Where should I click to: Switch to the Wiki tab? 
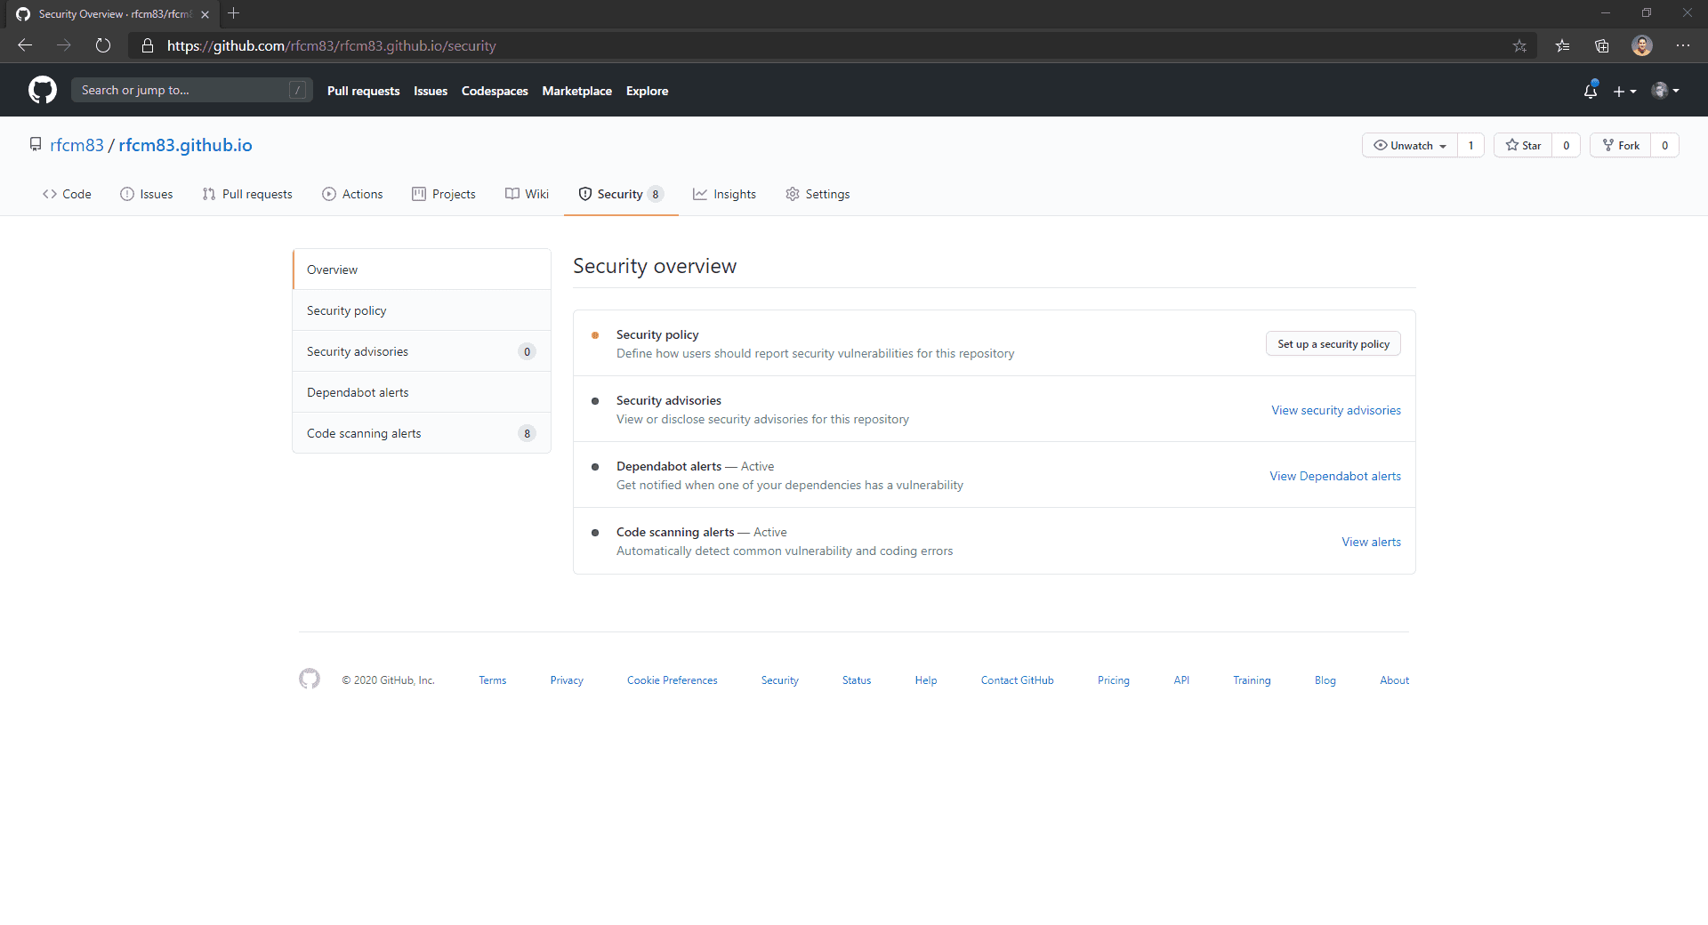click(x=528, y=194)
